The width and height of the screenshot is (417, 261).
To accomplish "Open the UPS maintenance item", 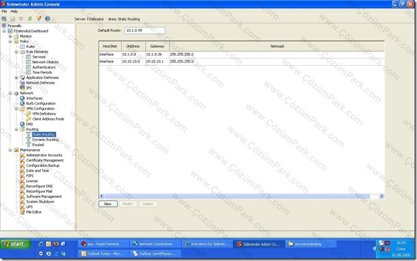I will 29,207.
